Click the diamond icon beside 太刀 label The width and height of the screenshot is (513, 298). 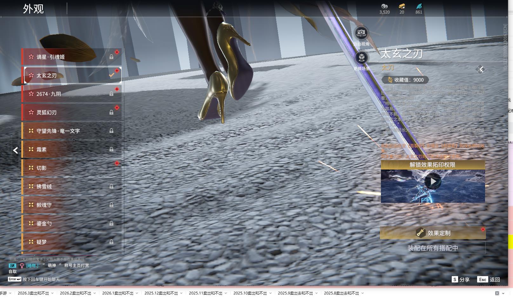(480, 69)
